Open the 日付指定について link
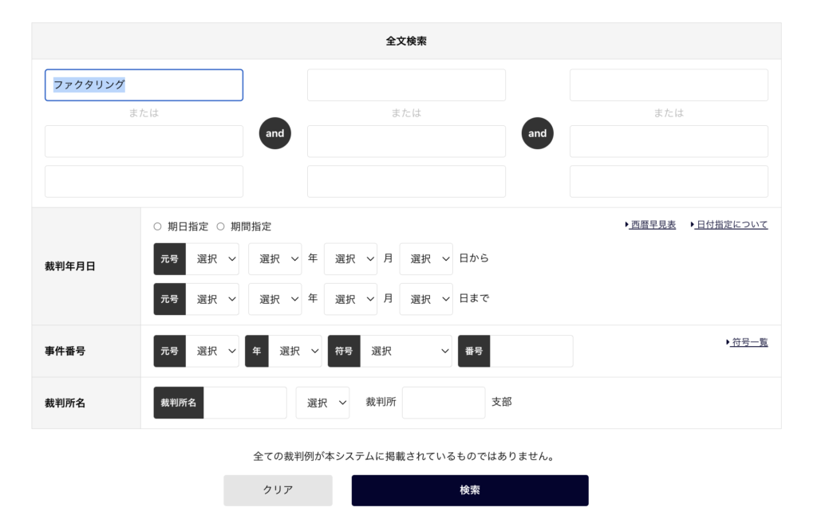The width and height of the screenshot is (817, 527). click(x=732, y=225)
